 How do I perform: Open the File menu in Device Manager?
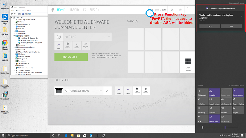[13, 11]
